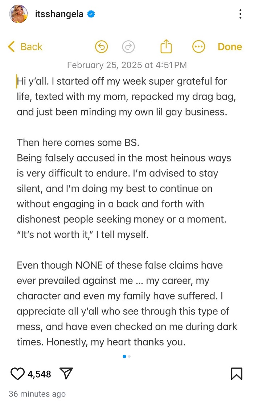Select the first blue carousel dot
The image size is (254, 403).
(124, 357)
